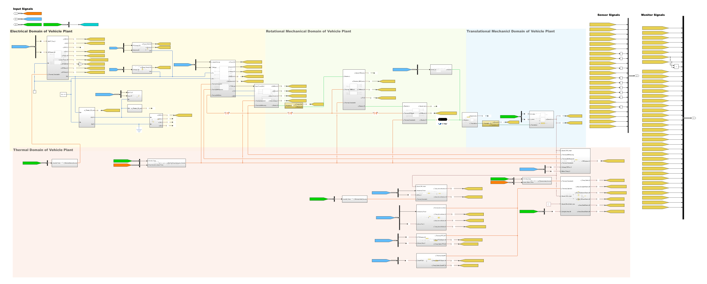Select the Thermal Domain of Vehicle Plant label
Viewport: 707px width, 284px height.
[x=43, y=150]
